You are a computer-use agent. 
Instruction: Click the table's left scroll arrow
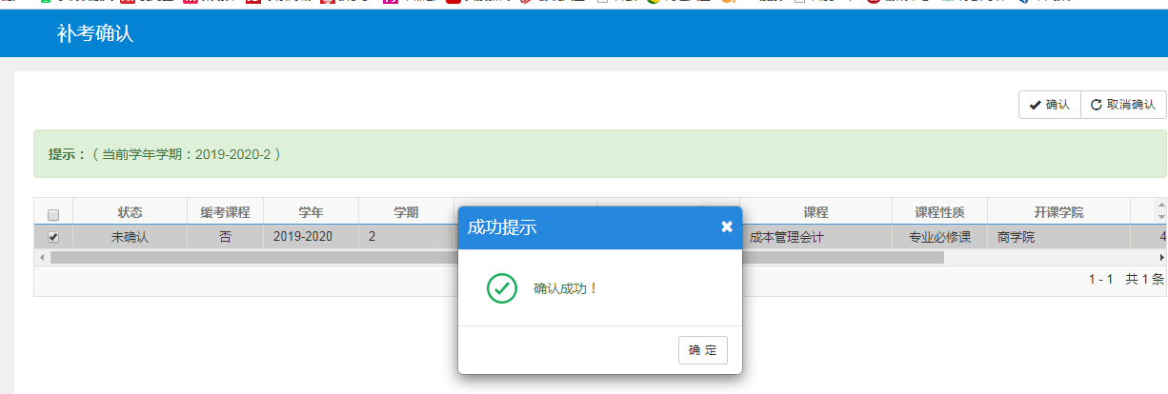point(40,258)
